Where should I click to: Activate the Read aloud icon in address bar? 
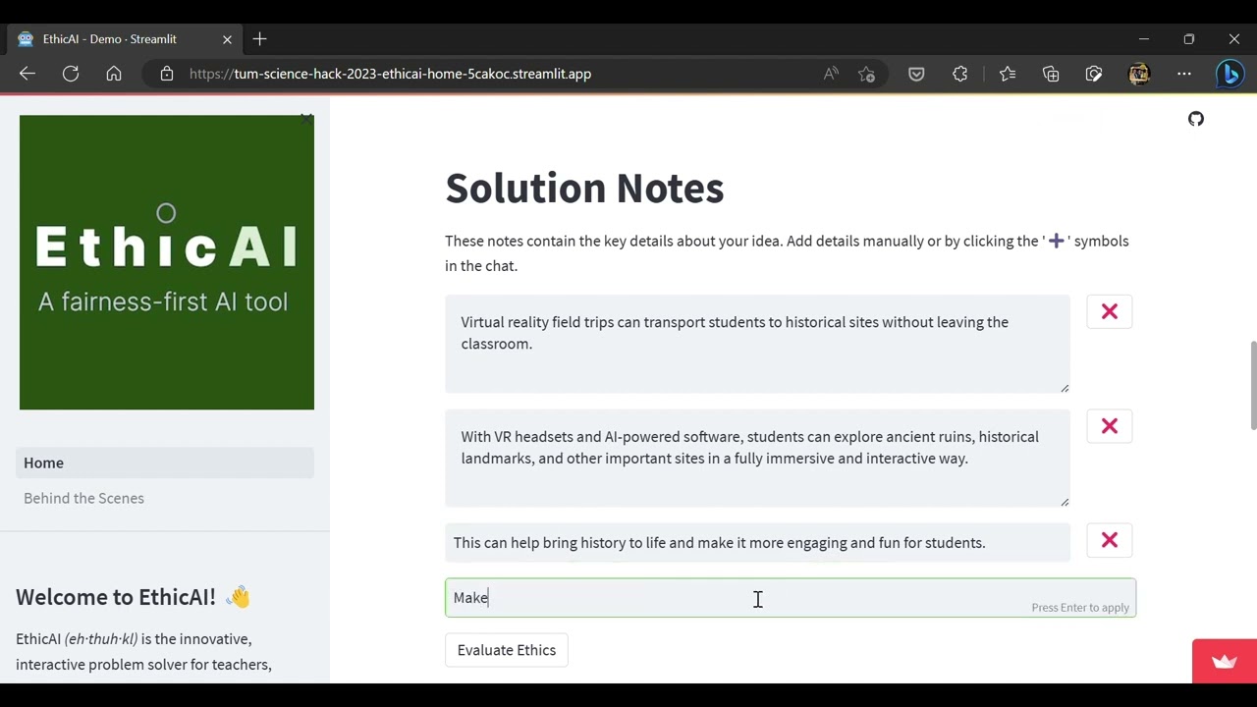coord(831,74)
